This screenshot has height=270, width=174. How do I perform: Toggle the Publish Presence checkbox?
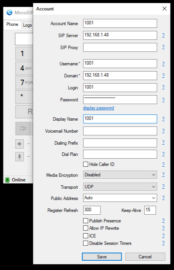click(x=86, y=220)
